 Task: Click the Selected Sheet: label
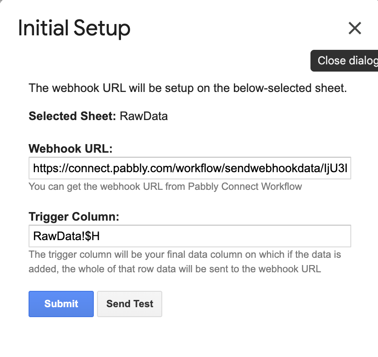(x=73, y=116)
